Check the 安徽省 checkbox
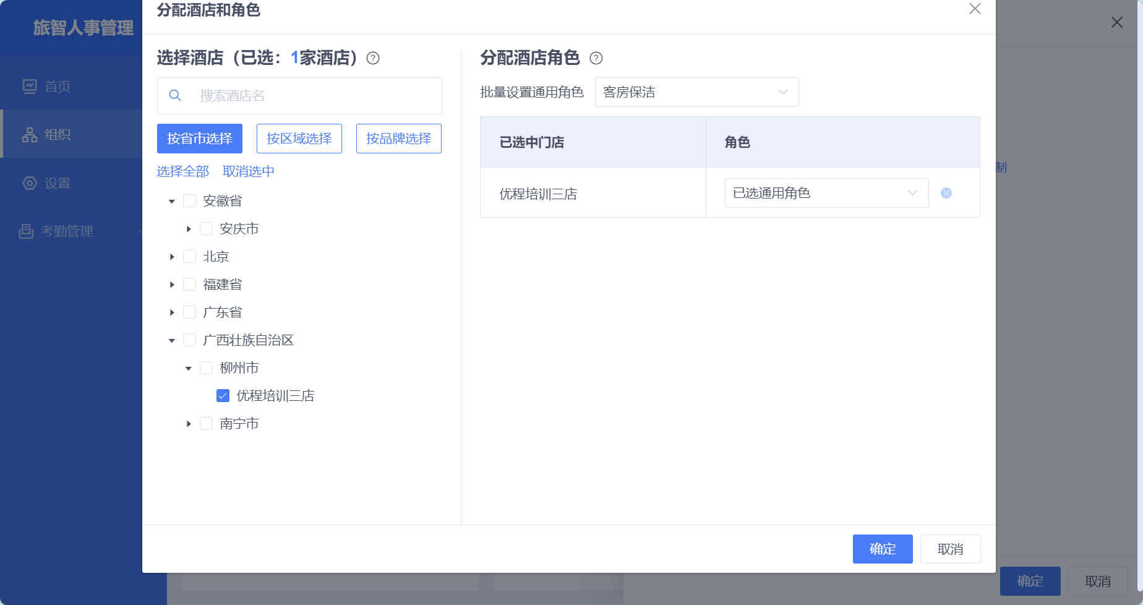 (x=190, y=200)
